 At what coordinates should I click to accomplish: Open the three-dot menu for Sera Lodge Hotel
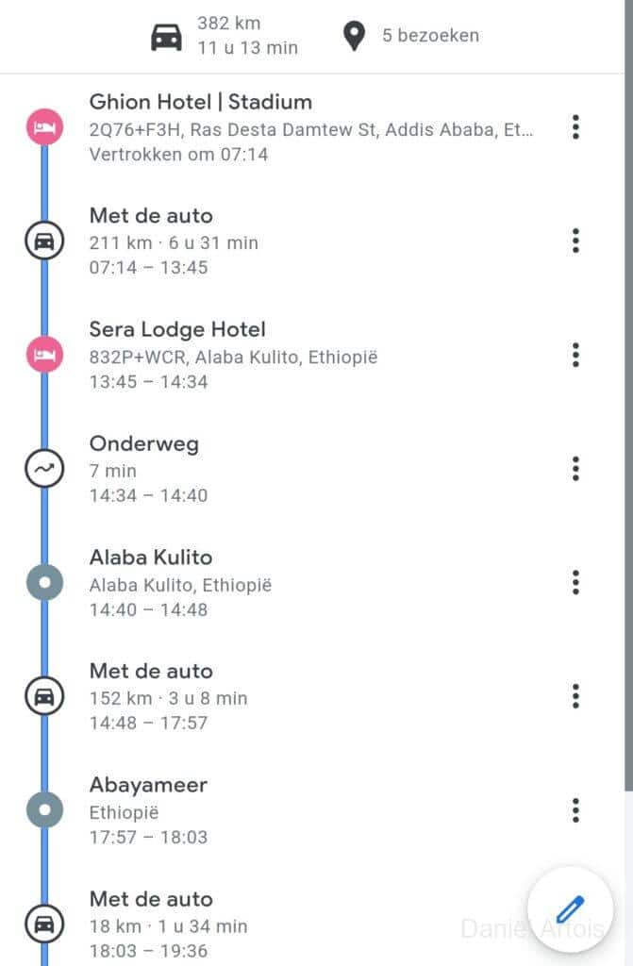coord(575,355)
